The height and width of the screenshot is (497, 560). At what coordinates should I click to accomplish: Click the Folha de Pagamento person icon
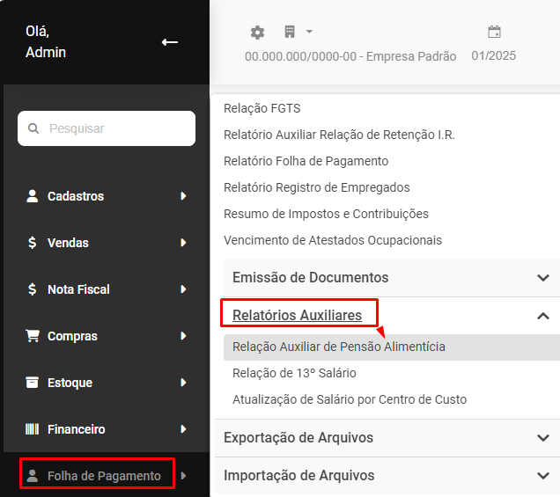(33, 476)
